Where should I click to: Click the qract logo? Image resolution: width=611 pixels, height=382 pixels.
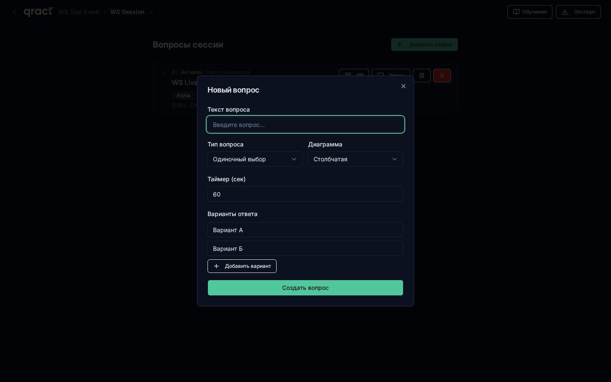tap(38, 12)
